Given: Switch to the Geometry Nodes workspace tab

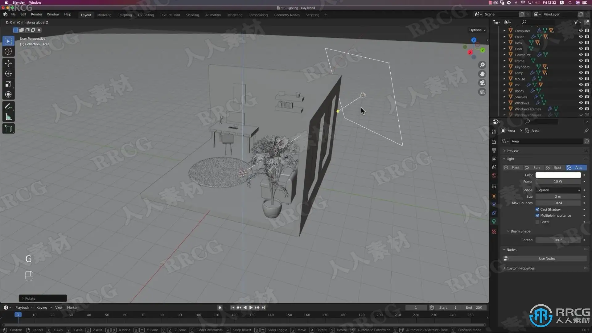Looking at the screenshot, I should click(x=286, y=15).
